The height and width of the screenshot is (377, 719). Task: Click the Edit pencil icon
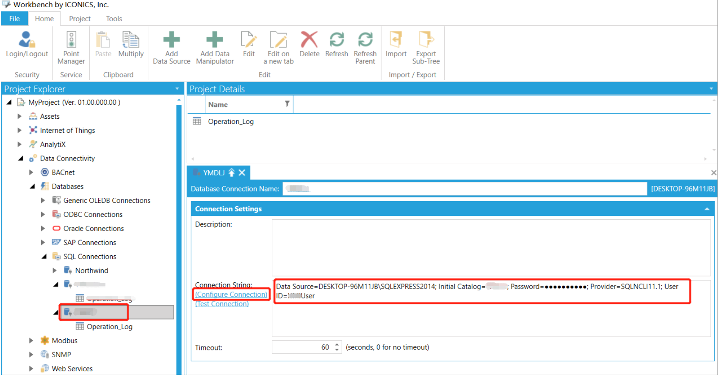tap(249, 39)
